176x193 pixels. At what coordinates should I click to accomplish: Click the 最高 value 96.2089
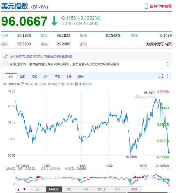63,44
